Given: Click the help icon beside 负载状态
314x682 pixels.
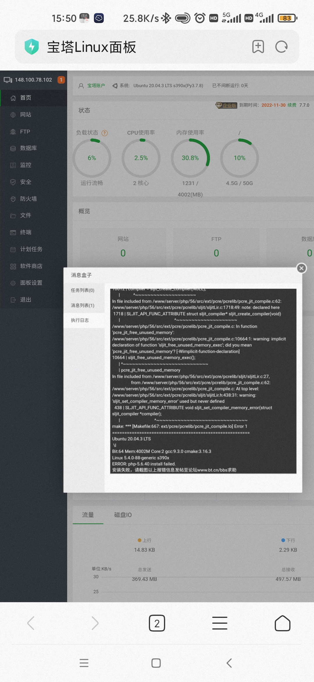Looking at the screenshot, I should click(x=105, y=133).
